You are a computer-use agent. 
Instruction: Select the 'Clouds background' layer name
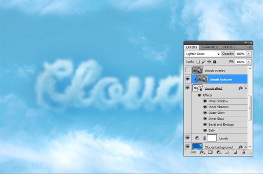pos(219,147)
